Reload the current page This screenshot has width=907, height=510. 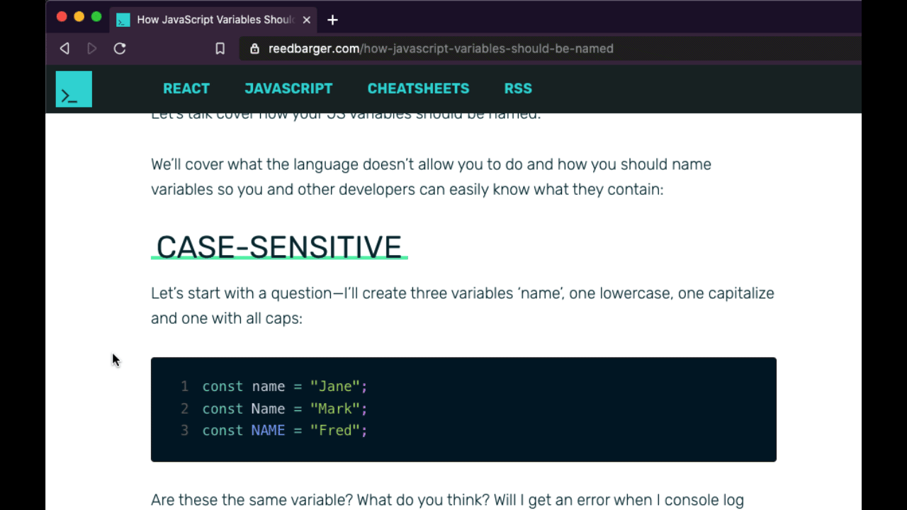click(x=120, y=48)
